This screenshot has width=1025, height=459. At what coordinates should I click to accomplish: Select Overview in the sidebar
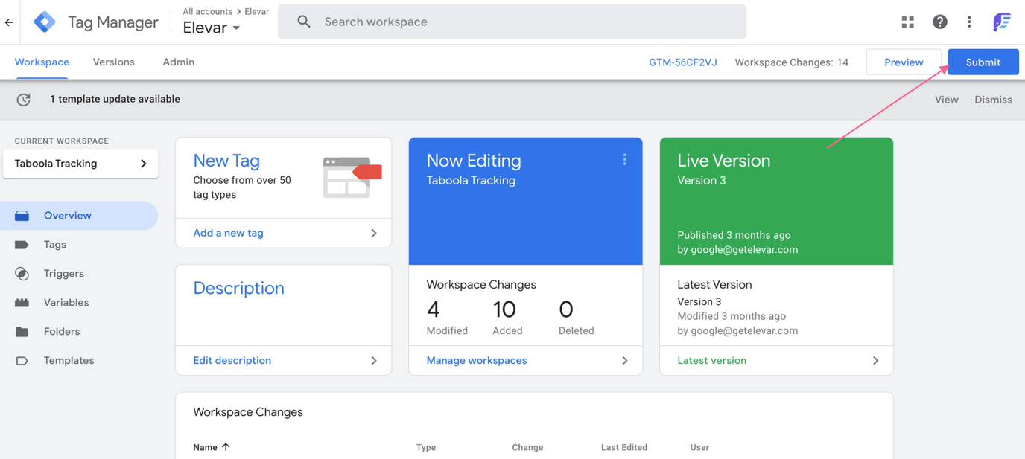point(79,216)
